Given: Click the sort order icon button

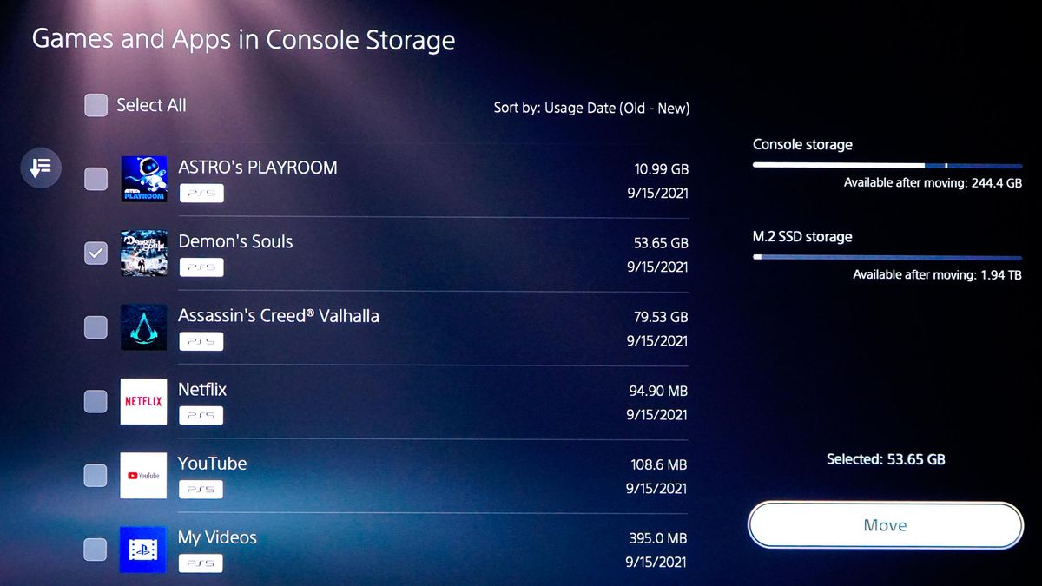Looking at the screenshot, I should click(41, 168).
